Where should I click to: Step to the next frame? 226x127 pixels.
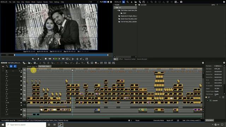pyautogui.click(x=59, y=59)
